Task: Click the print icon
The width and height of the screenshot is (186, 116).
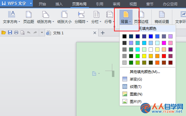Action: point(16,32)
